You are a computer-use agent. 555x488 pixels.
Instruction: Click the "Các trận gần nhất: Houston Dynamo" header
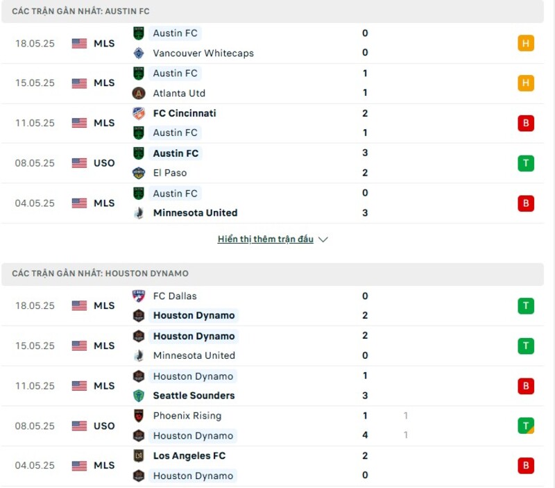pyautogui.click(x=100, y=274)
